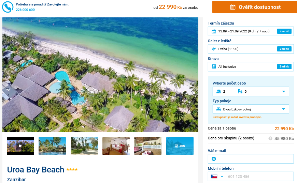Click the mobile phone number input field
Viewport: 297px width, 183px height.
(259, 177)
